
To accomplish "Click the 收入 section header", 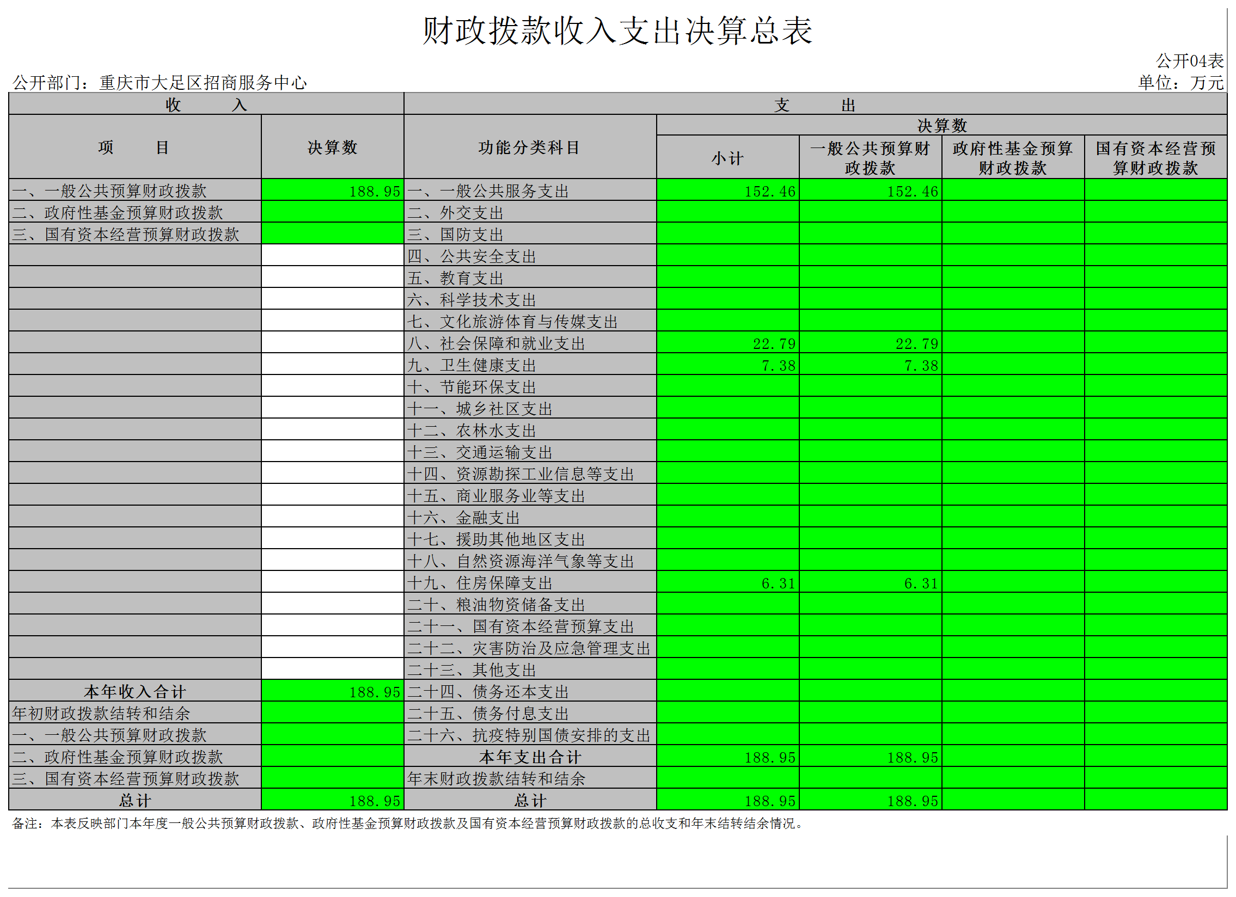I will click(206, 105).
